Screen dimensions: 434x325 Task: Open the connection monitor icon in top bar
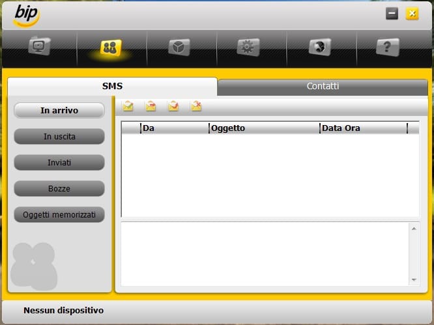tap(40, 48)
